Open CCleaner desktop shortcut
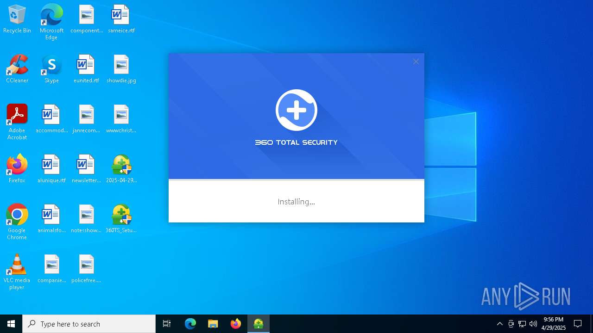This screenshot has height=333, width=593. 17,69
